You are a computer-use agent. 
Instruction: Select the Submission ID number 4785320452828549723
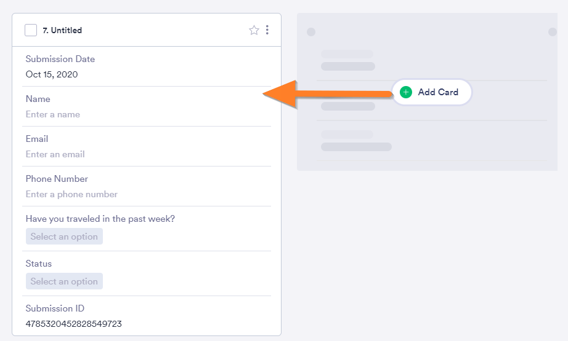point(74,324)
